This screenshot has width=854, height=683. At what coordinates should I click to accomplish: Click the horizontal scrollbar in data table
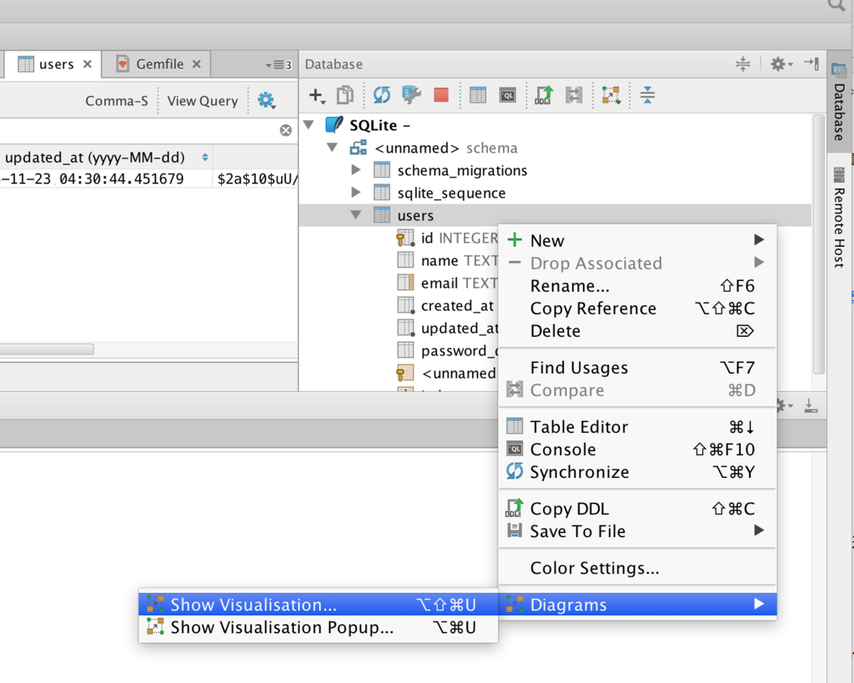pos(47,349)
